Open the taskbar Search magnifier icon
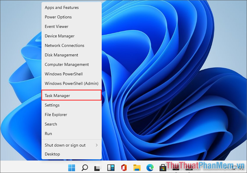The height and width of the screenshot is (173, 247). [85, 167]
